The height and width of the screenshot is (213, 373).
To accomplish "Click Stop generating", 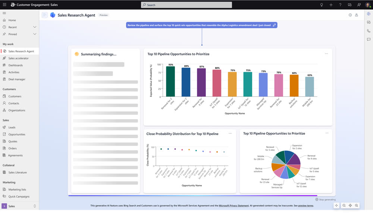I will pos(325,200).
